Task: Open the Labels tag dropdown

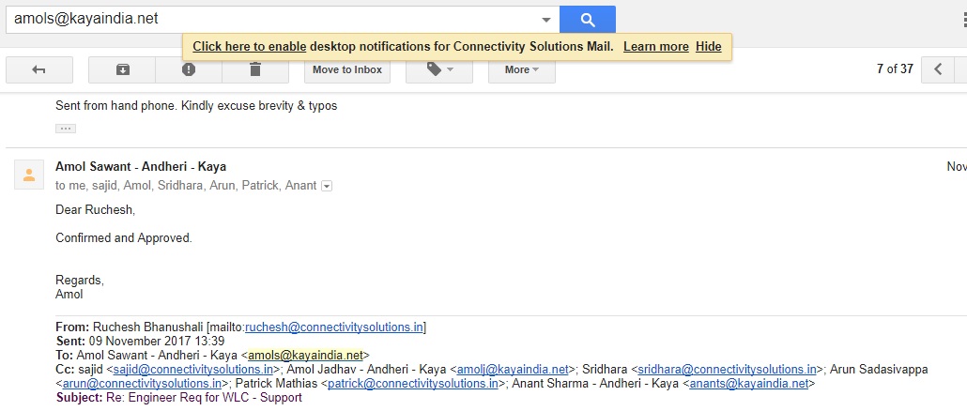Action: (439, 69)
